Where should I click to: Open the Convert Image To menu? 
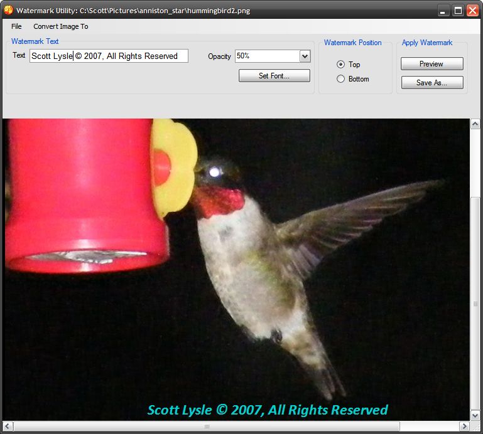[61, 26]
